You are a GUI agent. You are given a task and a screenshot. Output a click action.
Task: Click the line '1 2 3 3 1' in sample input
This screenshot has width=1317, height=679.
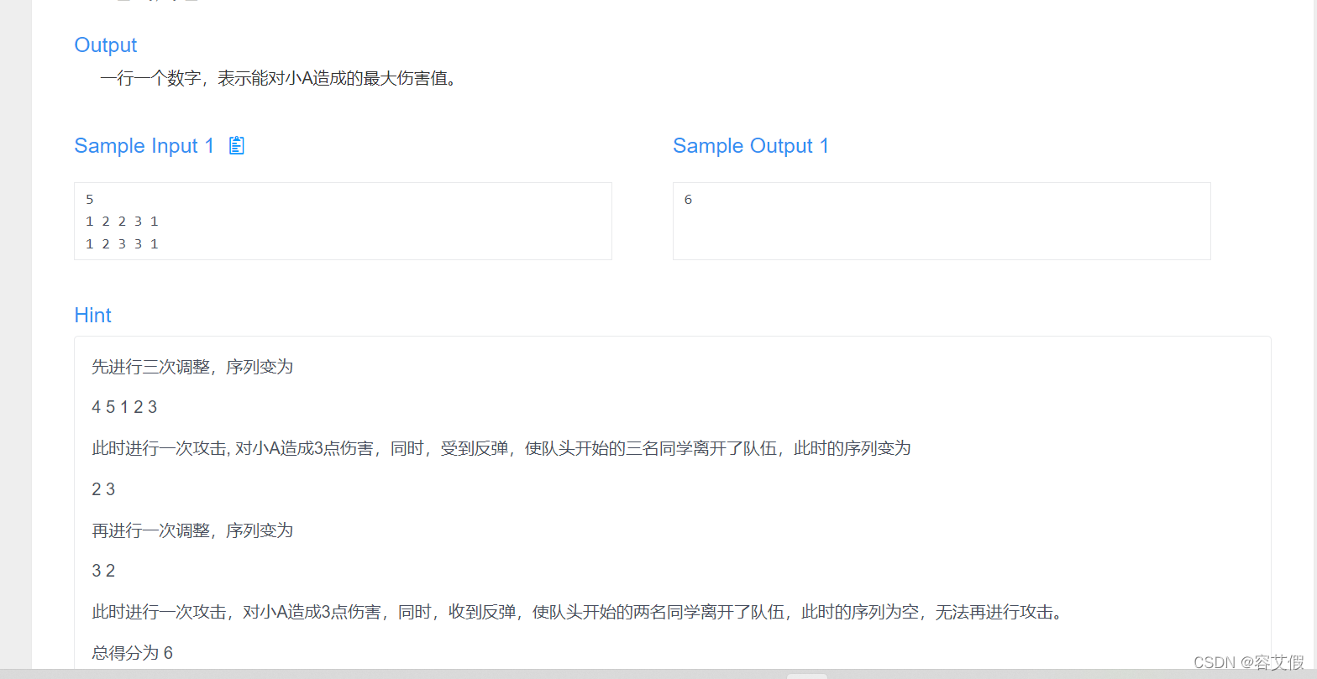[x=122, y=244]
